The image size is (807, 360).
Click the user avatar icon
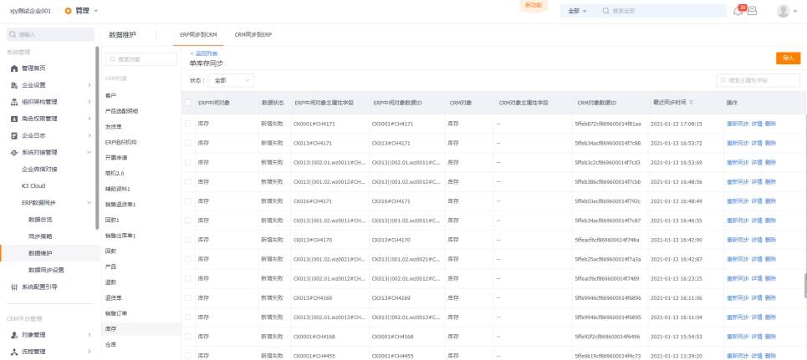tap(783, 11)
